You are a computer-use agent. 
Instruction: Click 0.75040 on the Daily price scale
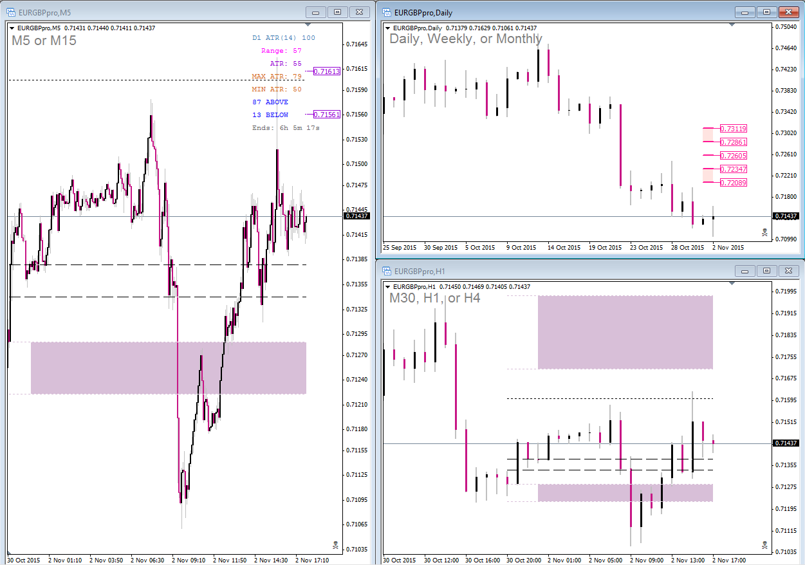[x=786, y=26]
